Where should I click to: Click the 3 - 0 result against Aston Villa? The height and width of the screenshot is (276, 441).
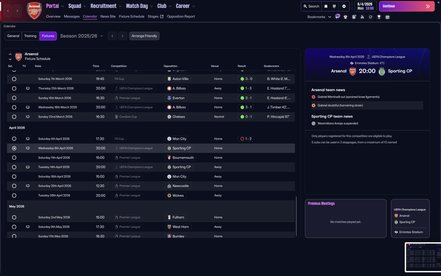click(x=246, y=79)
